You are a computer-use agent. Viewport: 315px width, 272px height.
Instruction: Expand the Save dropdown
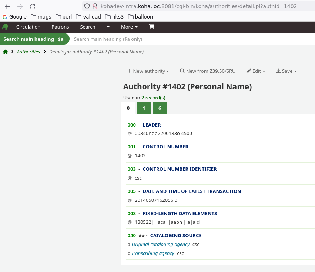point(286,71)
